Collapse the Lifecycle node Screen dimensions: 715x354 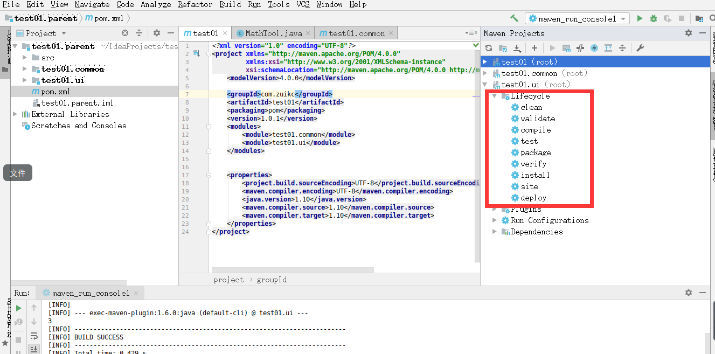point(495,96)
